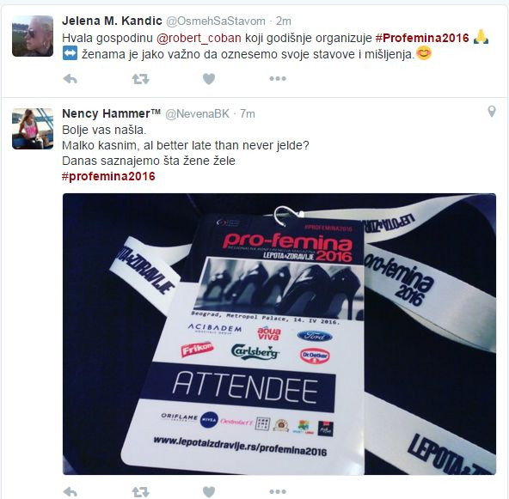Show location pin on Nency's tweet
The width and height of the screenshot is (509, 499).
point(492,112)
